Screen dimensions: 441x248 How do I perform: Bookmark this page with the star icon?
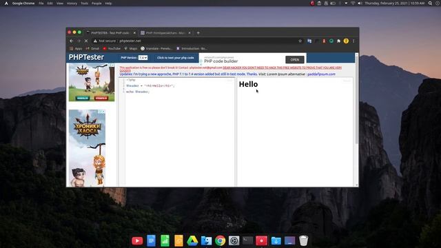[300, 41]
